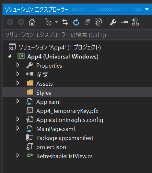This screenshot has height=173, width=152.
Task: Click the C# icon of RefreshableListView.cs
Action: tap(30, 155)
